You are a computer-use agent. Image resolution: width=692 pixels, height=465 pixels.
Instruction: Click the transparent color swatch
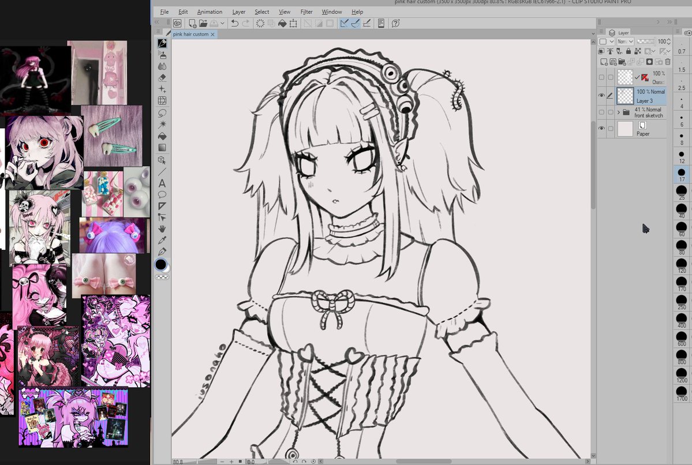click(x=162, y=277)
